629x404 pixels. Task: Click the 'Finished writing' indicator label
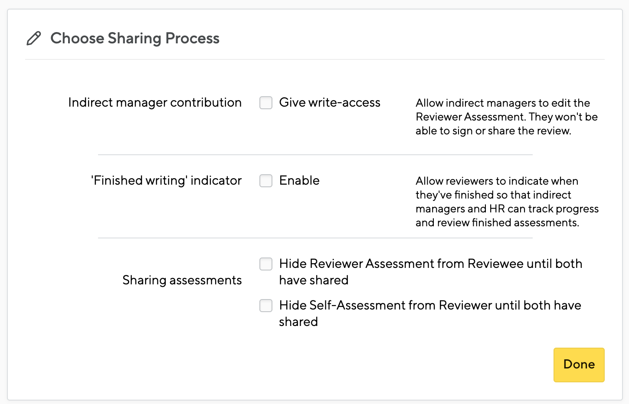click(x=166, y=181)
